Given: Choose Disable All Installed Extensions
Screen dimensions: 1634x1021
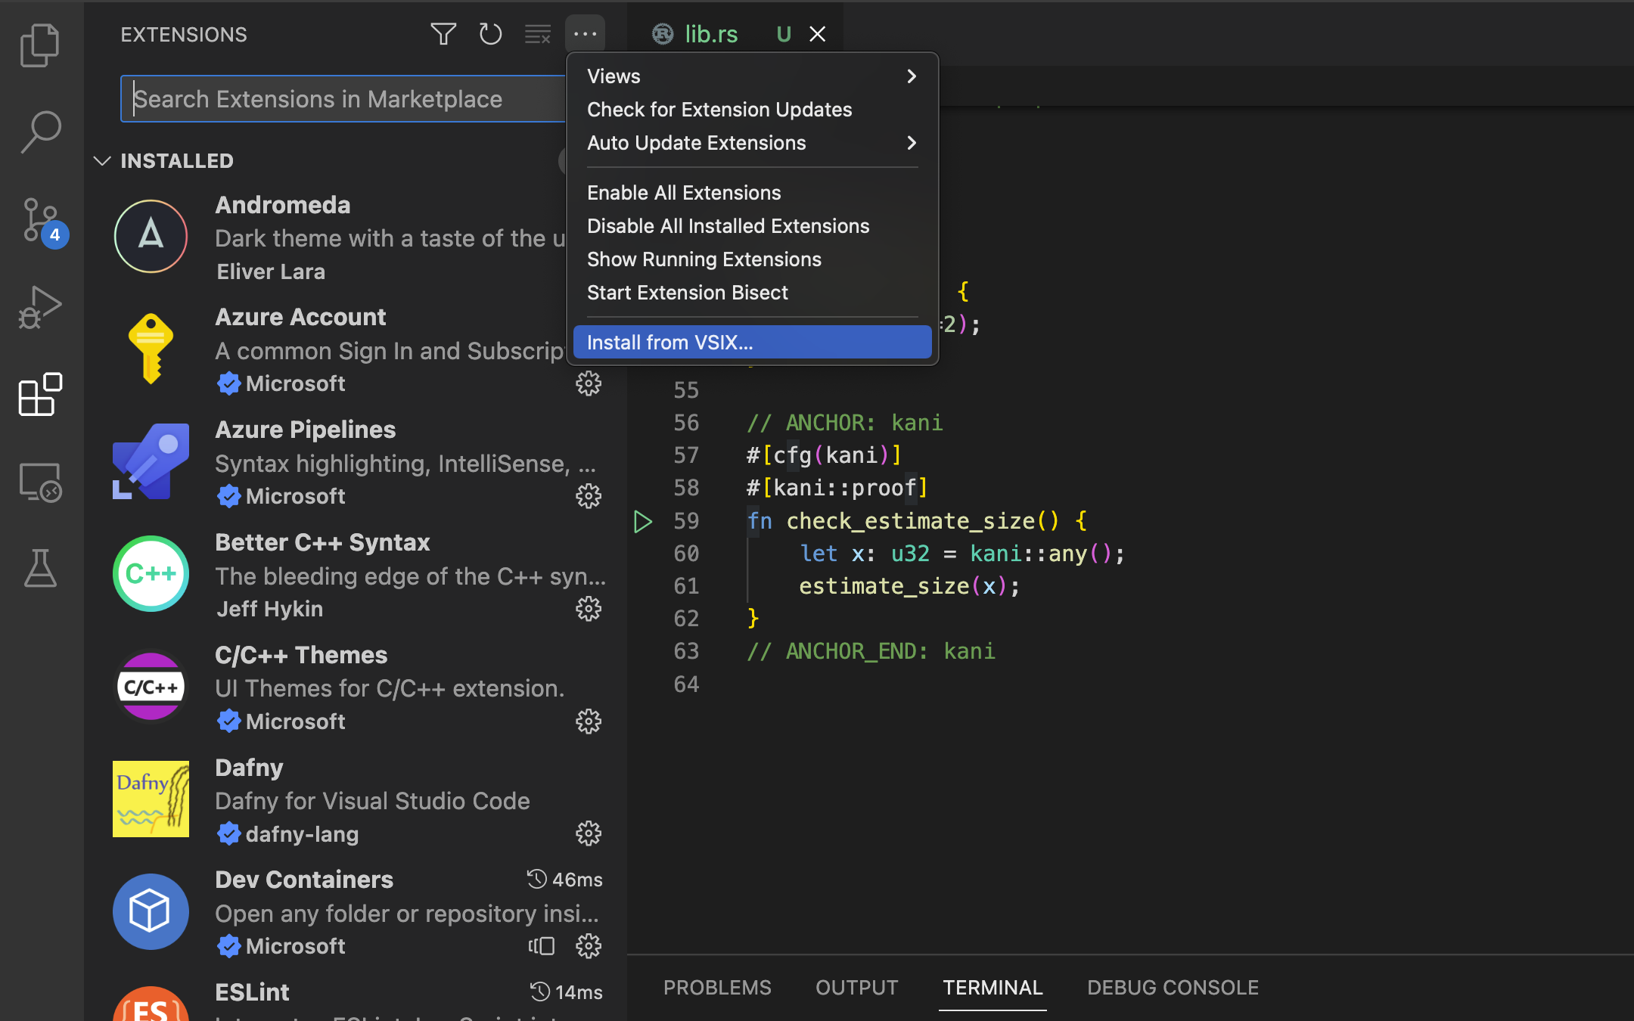Looking at the screenshot, I should (728, 226).
